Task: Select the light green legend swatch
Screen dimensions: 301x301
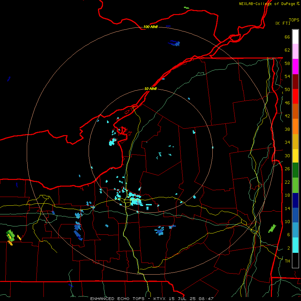Action: pos(295,185)
